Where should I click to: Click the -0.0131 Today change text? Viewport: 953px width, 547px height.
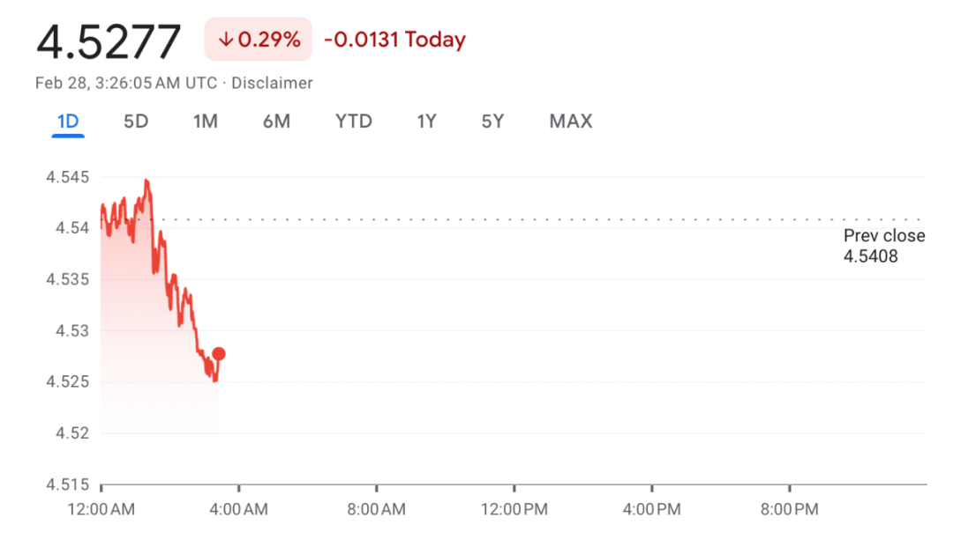pos(394,40)
